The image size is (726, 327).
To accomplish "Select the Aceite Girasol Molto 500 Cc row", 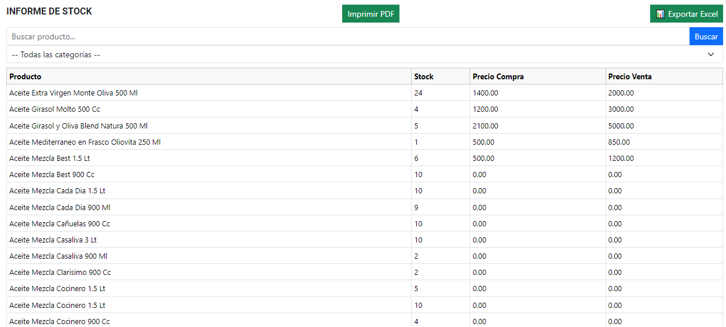I will click(x=54, y=109).
